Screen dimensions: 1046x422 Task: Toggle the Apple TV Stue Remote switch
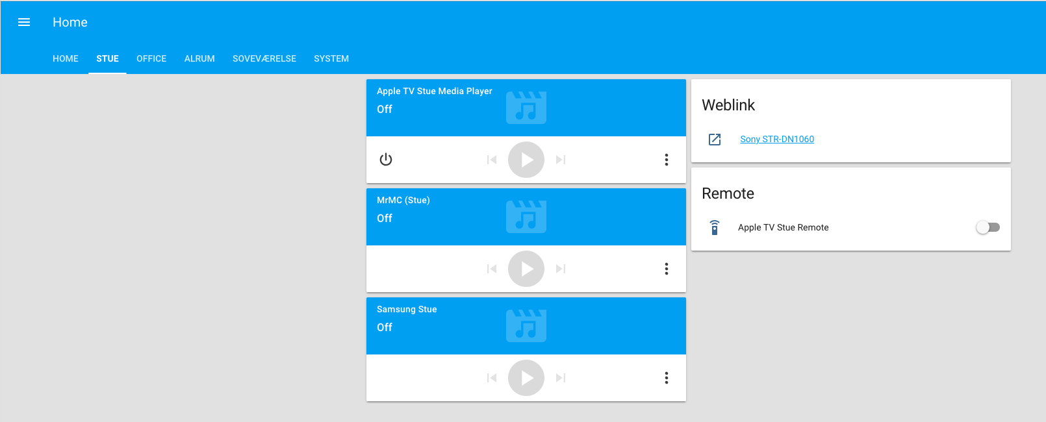pyautogui.click(x=988, y=227)
